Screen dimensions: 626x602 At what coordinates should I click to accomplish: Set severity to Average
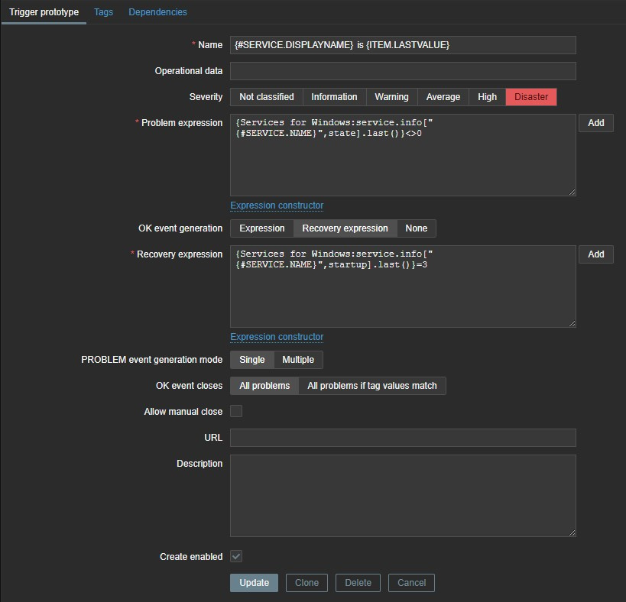443,97
